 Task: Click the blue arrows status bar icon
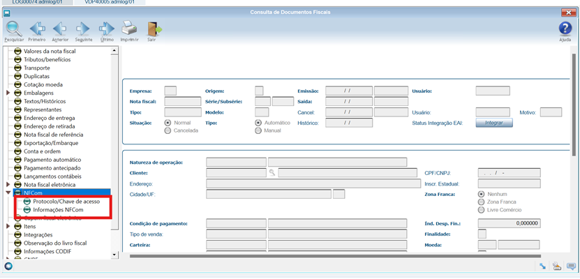coord(542,266)
